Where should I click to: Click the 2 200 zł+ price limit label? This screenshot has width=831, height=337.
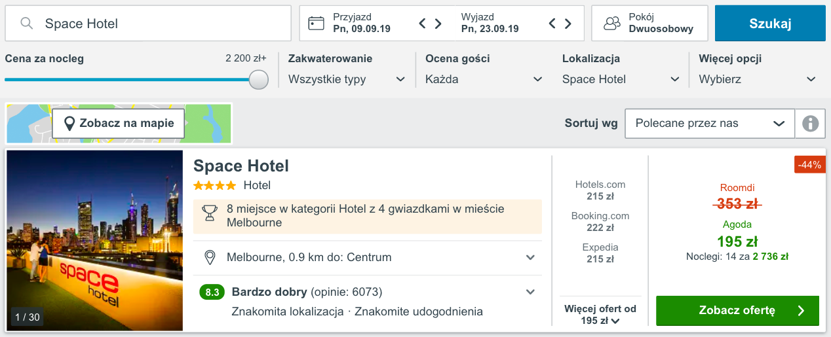coord(246,58)
